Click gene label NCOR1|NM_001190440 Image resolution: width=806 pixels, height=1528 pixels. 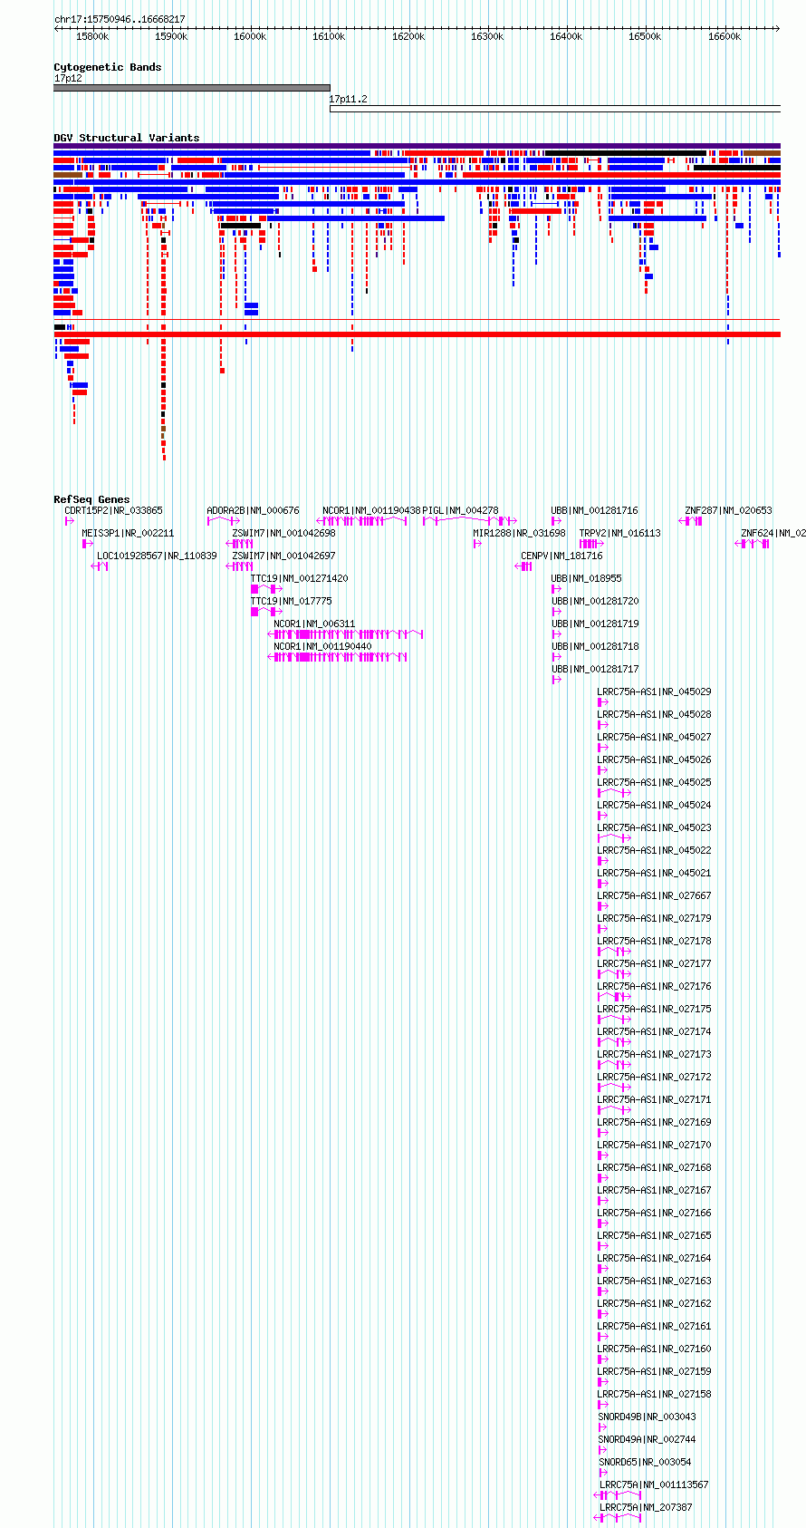pos(322,646)
